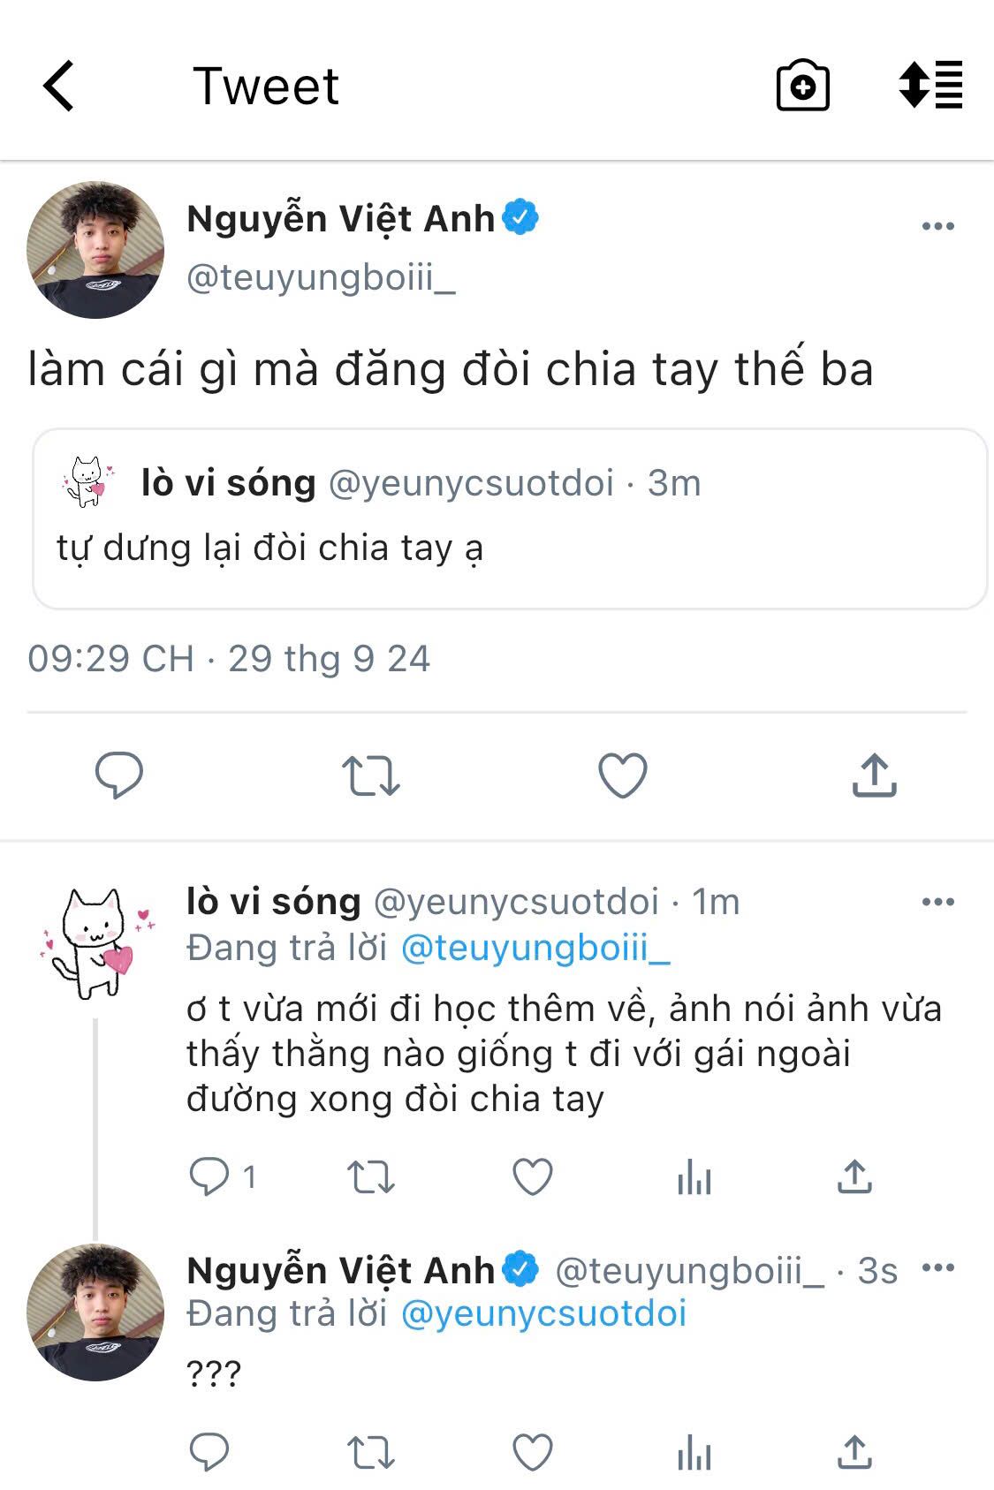
Task: Like the lò vi sóng reply
Action: click(x=533, y=1176)
